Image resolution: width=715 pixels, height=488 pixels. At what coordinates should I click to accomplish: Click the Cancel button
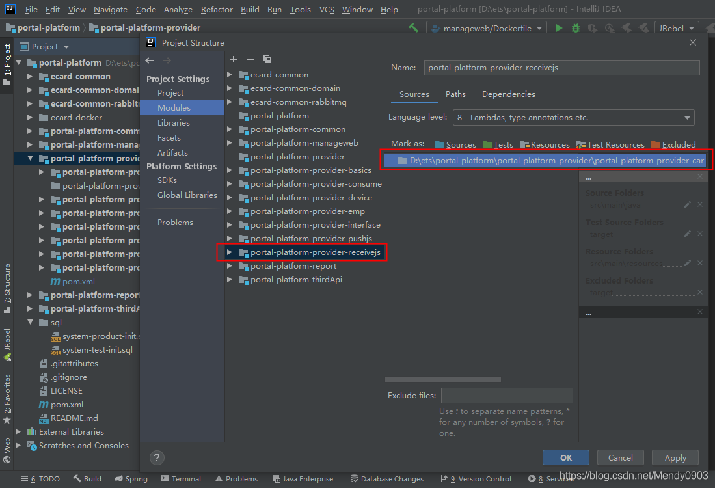620,457
